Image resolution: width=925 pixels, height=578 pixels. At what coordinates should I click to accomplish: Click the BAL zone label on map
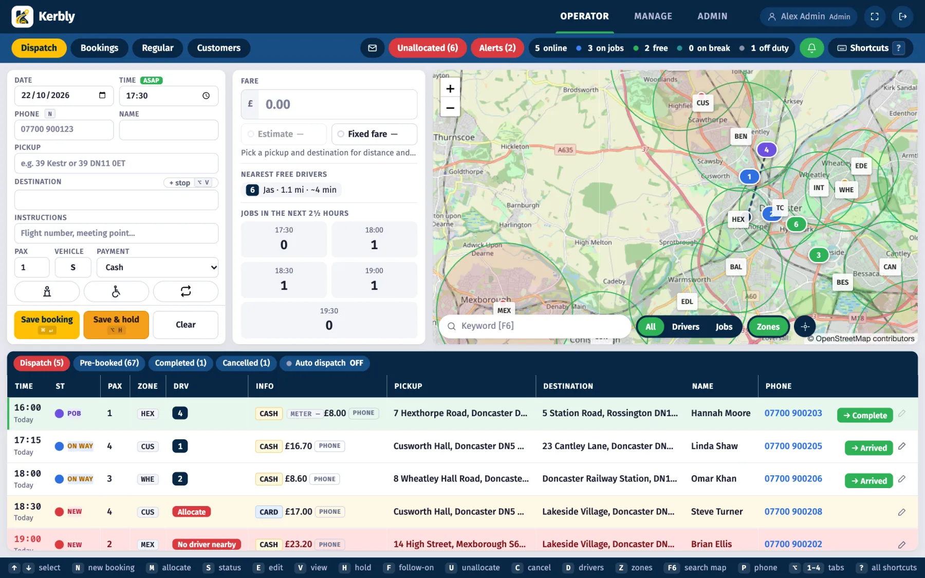(x=736, y=267)
